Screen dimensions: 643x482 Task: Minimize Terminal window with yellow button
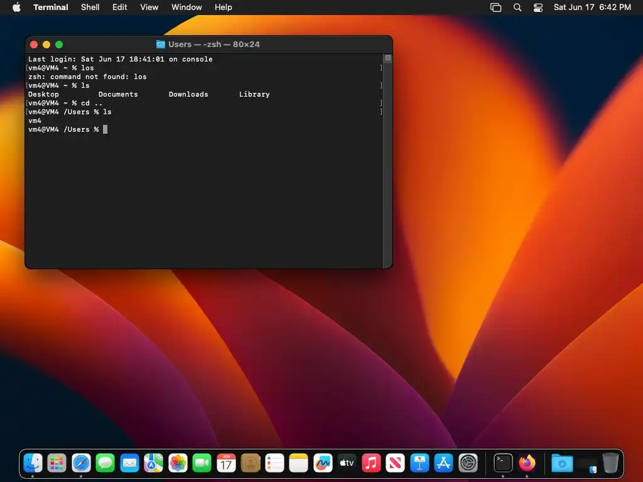(46, 45)
